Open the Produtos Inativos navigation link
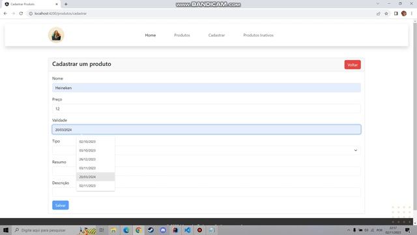The image size is (417, 235). coord(258,35)
